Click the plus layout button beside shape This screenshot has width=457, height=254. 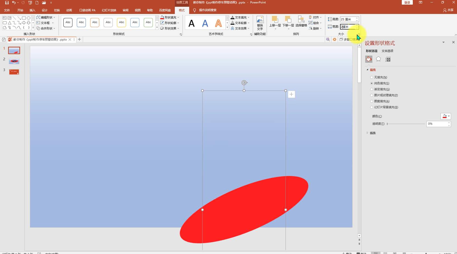point(291,94)
